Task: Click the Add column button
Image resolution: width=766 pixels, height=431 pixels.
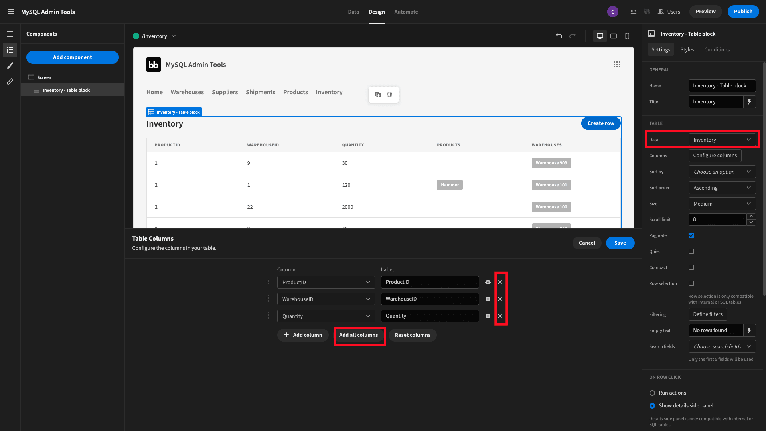Action: 303,335
